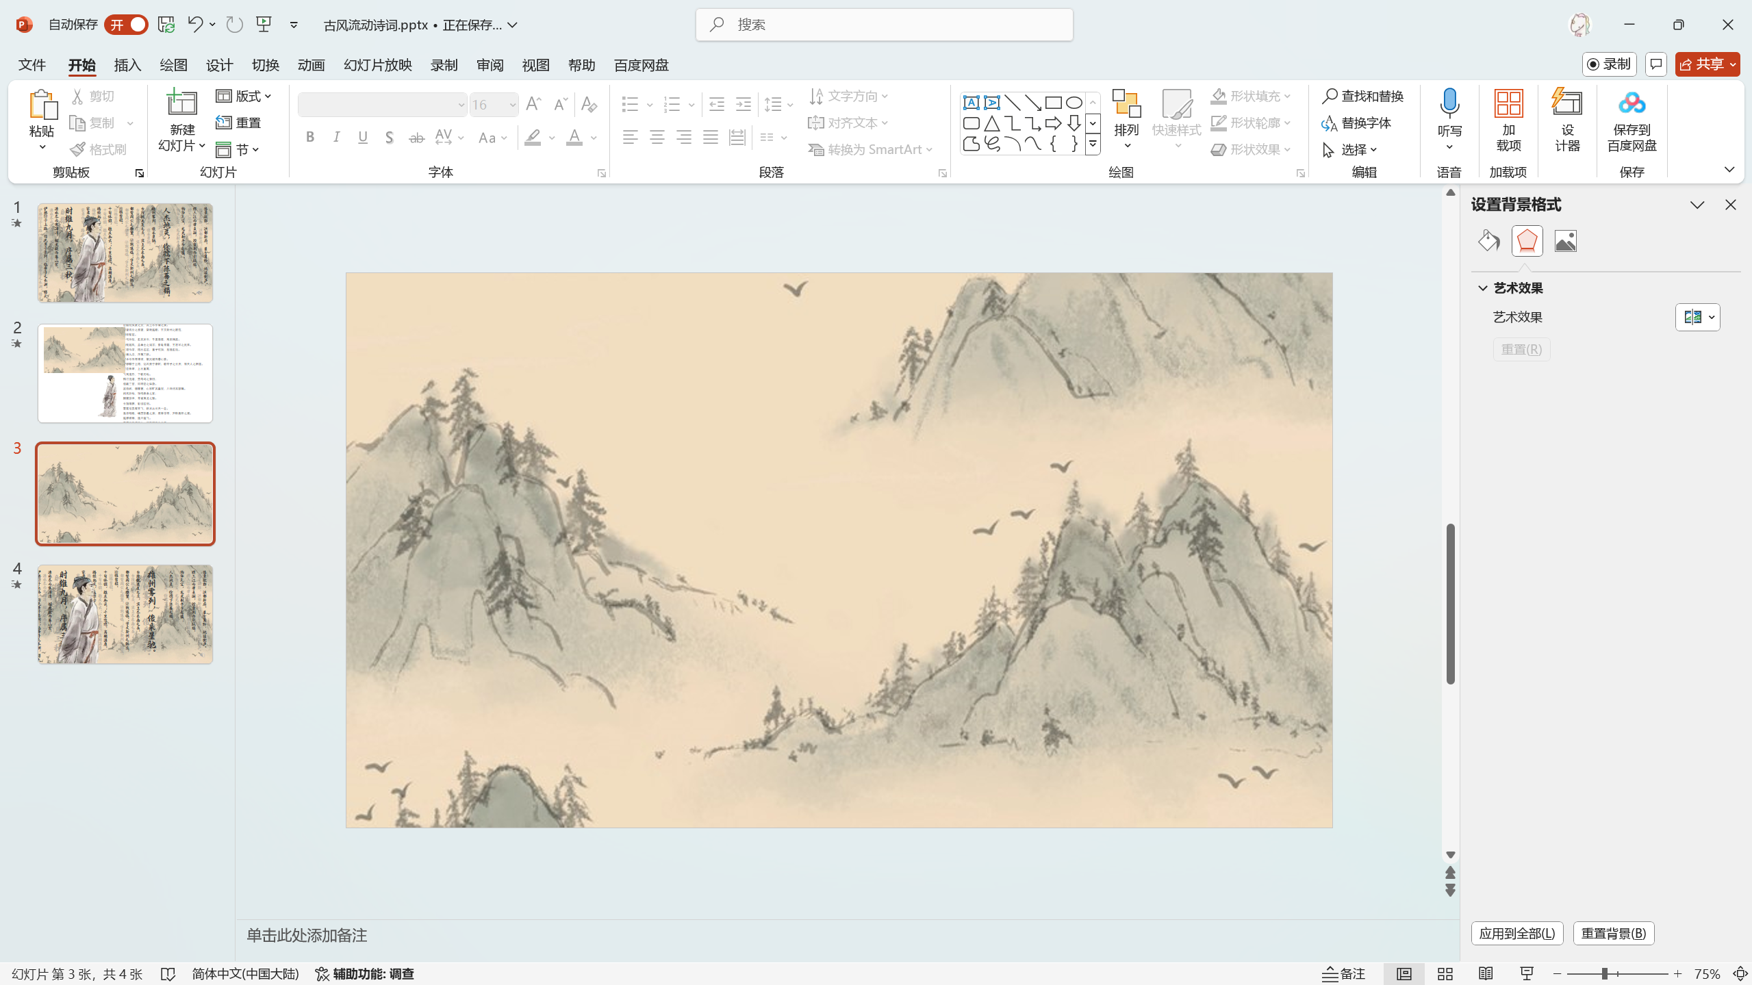Image resolution: width=1752 pixels, height=985 pixels.
Task: Switch to Slide Sorter view icon
Action: point(1445,973)
